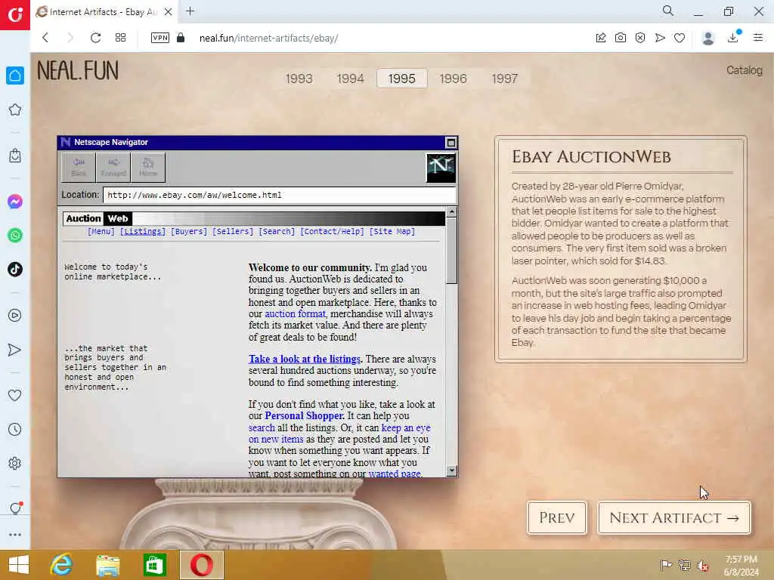Click the address bar URL neal.fun

point(268,38)
